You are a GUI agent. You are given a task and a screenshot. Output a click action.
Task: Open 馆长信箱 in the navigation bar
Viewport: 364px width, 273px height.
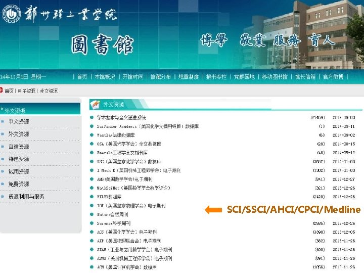(305, 77)
